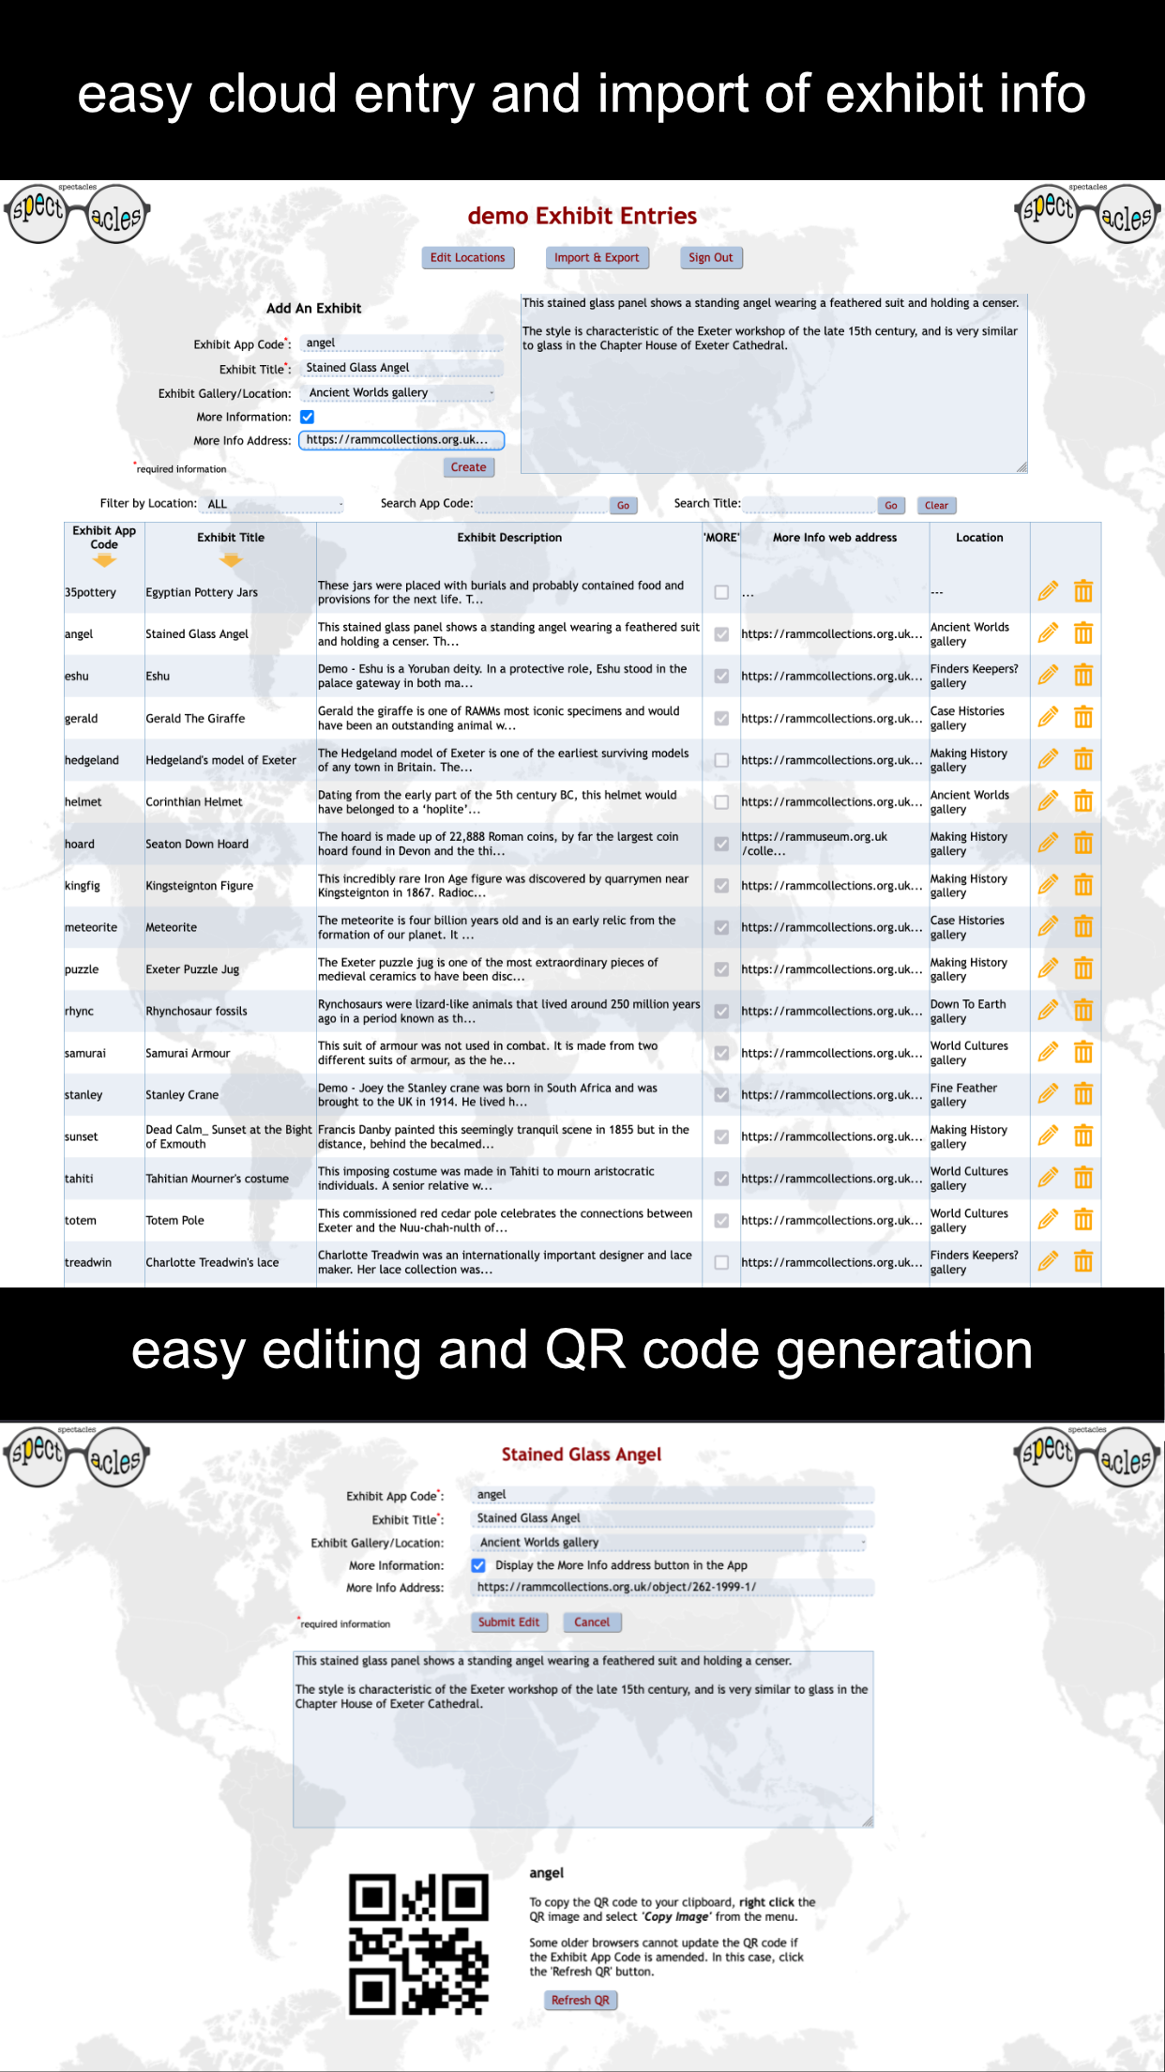Screen dimensions: 1165x2072
Task: Edit the Eshu exhibit entry
Action: point(1048,676)
